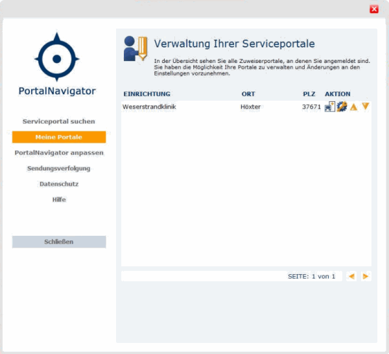Close the window with red X
This screenshot has height=354, width=389.
click(374, 9)
